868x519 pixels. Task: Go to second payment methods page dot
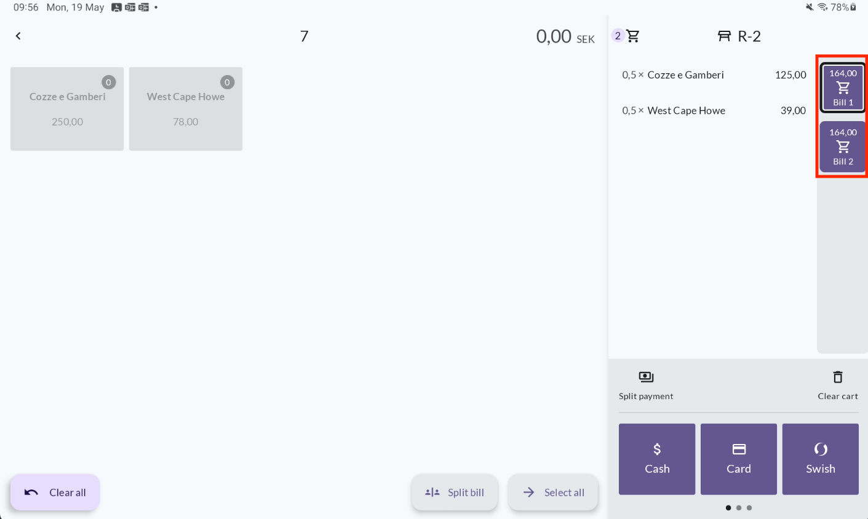point(739,508)
